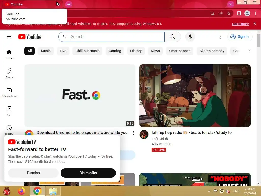Click the YouTube logo
This screenshot has height=196, width=261.
[30, 37]
